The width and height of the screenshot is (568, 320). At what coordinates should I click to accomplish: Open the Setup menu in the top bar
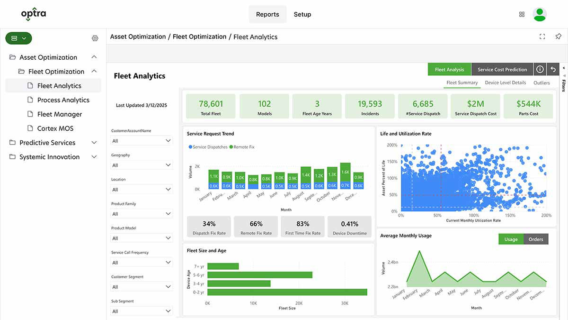pos(302,14)
